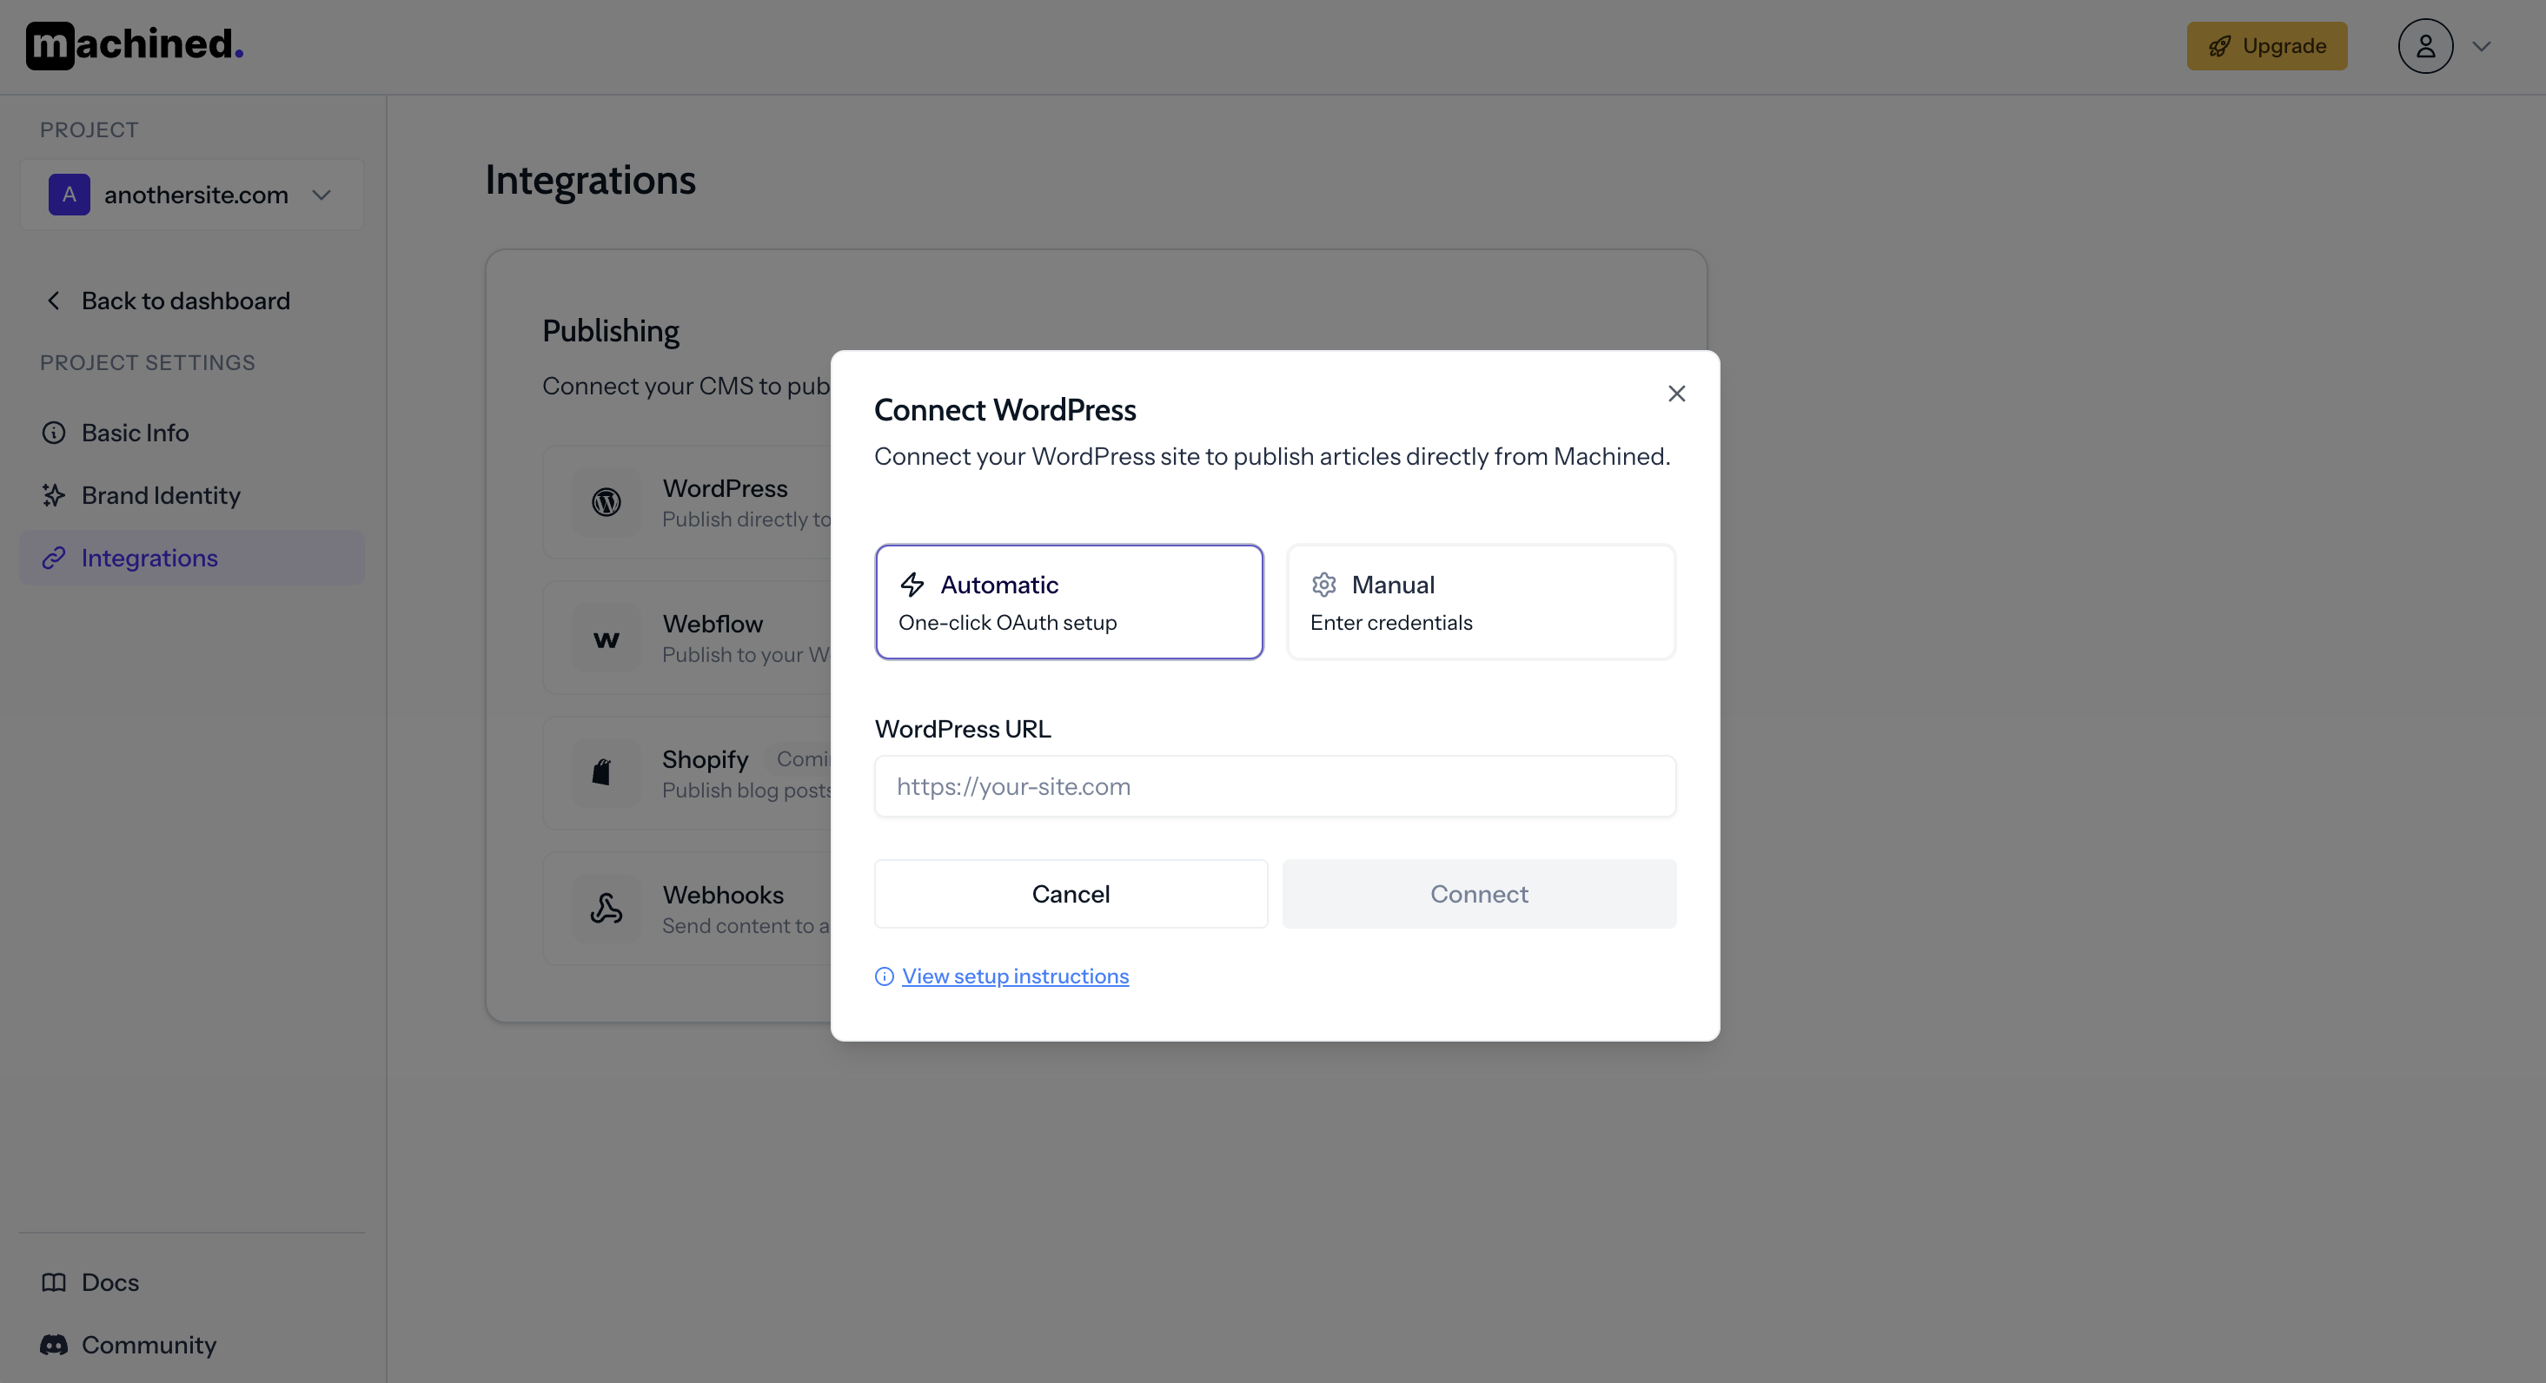The height and width of the screenshot is (1383, 2546).
Task: Click the WordPress logo icon
Action: point(606,502)
